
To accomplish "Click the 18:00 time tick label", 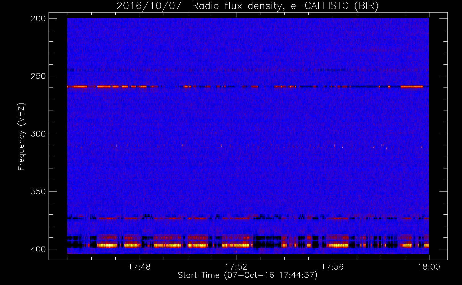I will pyautogui.click(x=429, y=267).
